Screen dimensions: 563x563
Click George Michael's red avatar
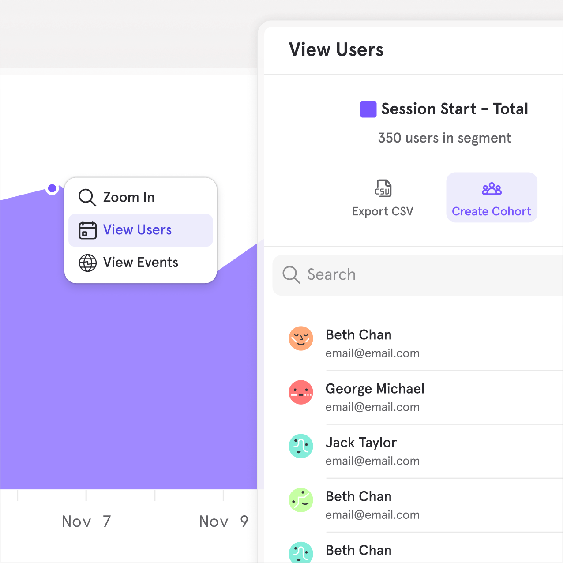tap(301, 392)
